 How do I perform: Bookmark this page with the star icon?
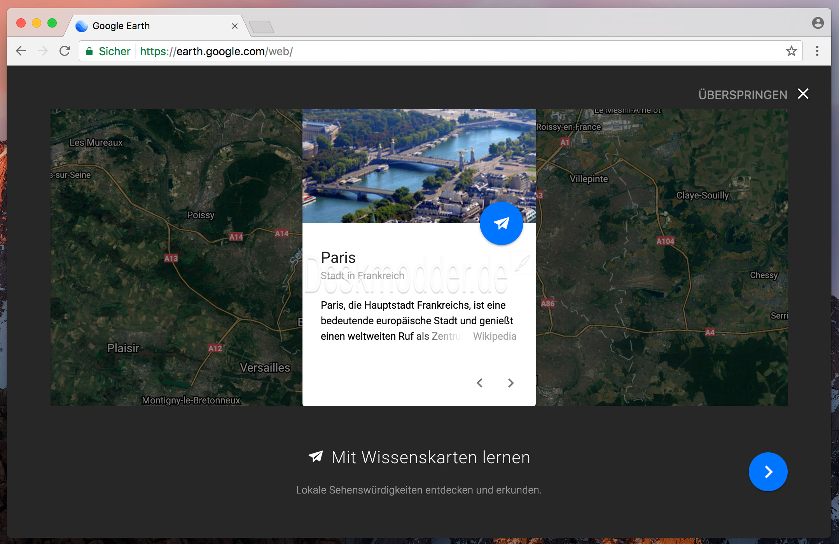(x=791, y=51)
